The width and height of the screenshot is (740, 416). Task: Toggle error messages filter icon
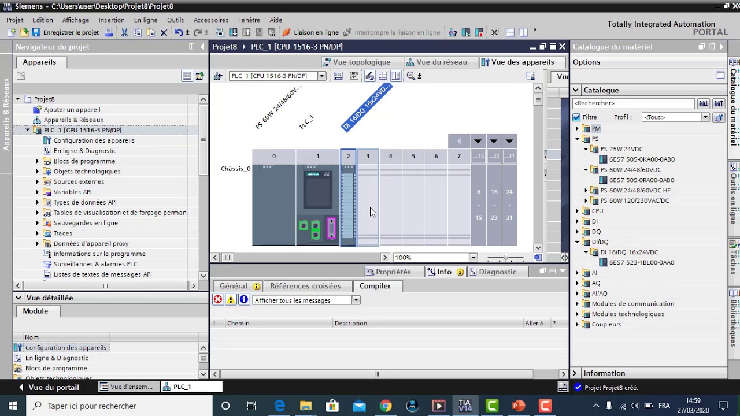coord(218,299)
